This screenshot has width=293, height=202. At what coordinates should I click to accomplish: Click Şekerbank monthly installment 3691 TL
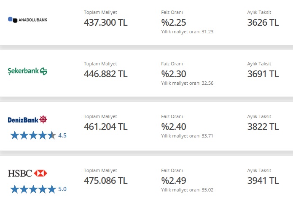[x=263, y=74]
